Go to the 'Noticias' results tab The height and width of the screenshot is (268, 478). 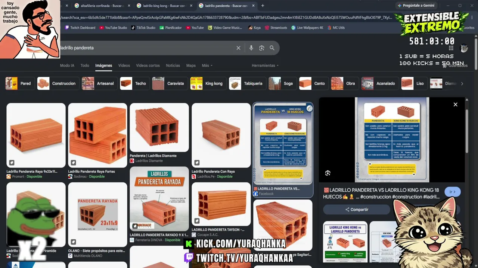point(173,66)
